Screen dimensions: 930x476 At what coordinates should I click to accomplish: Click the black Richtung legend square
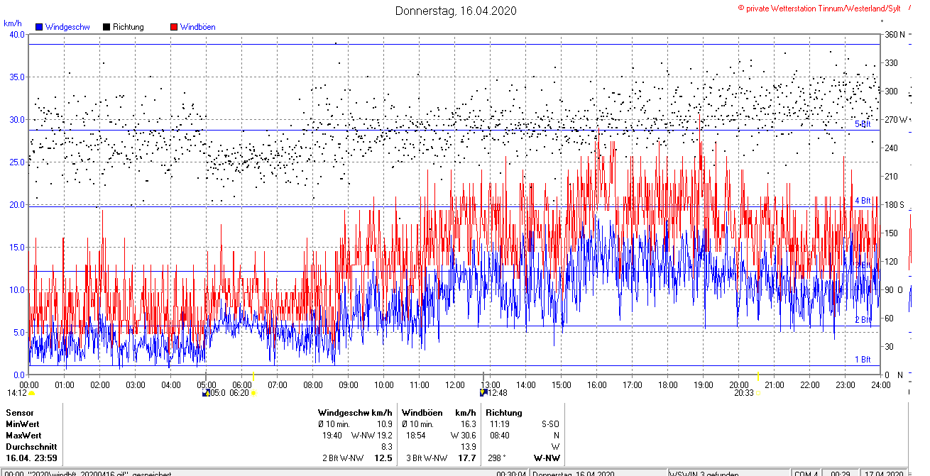coord(106,27)
